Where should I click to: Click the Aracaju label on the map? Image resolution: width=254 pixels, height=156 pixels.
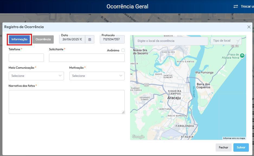[x=174, y=98]
